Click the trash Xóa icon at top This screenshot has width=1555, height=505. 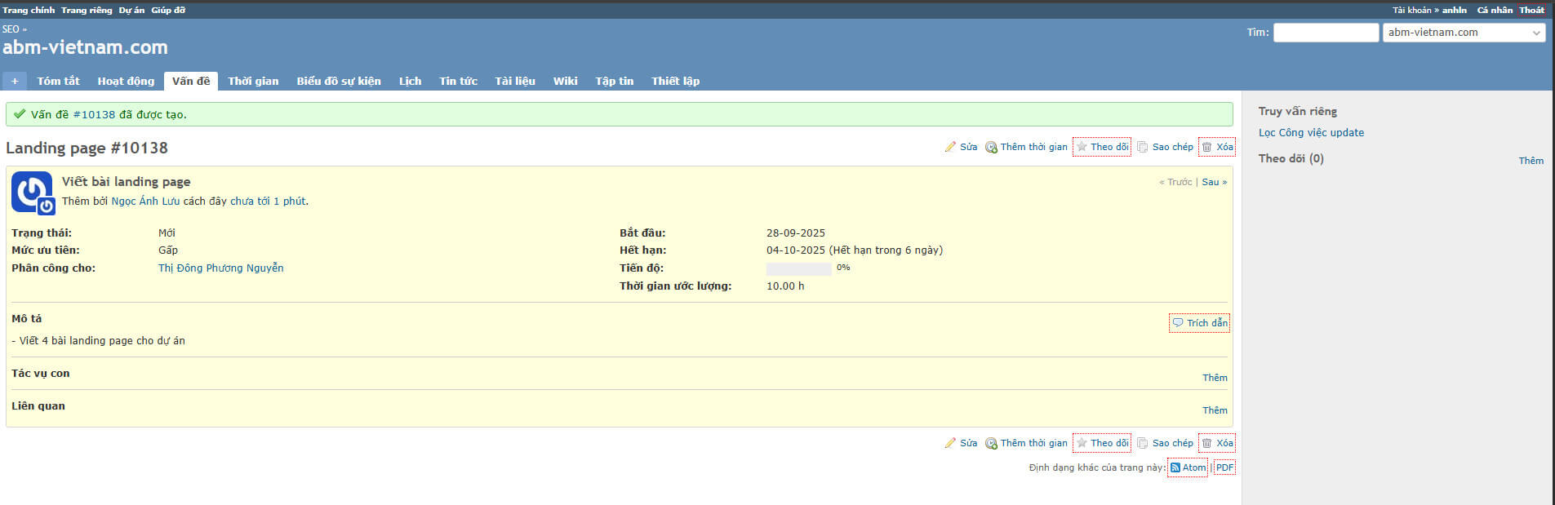pos(1206,147)
